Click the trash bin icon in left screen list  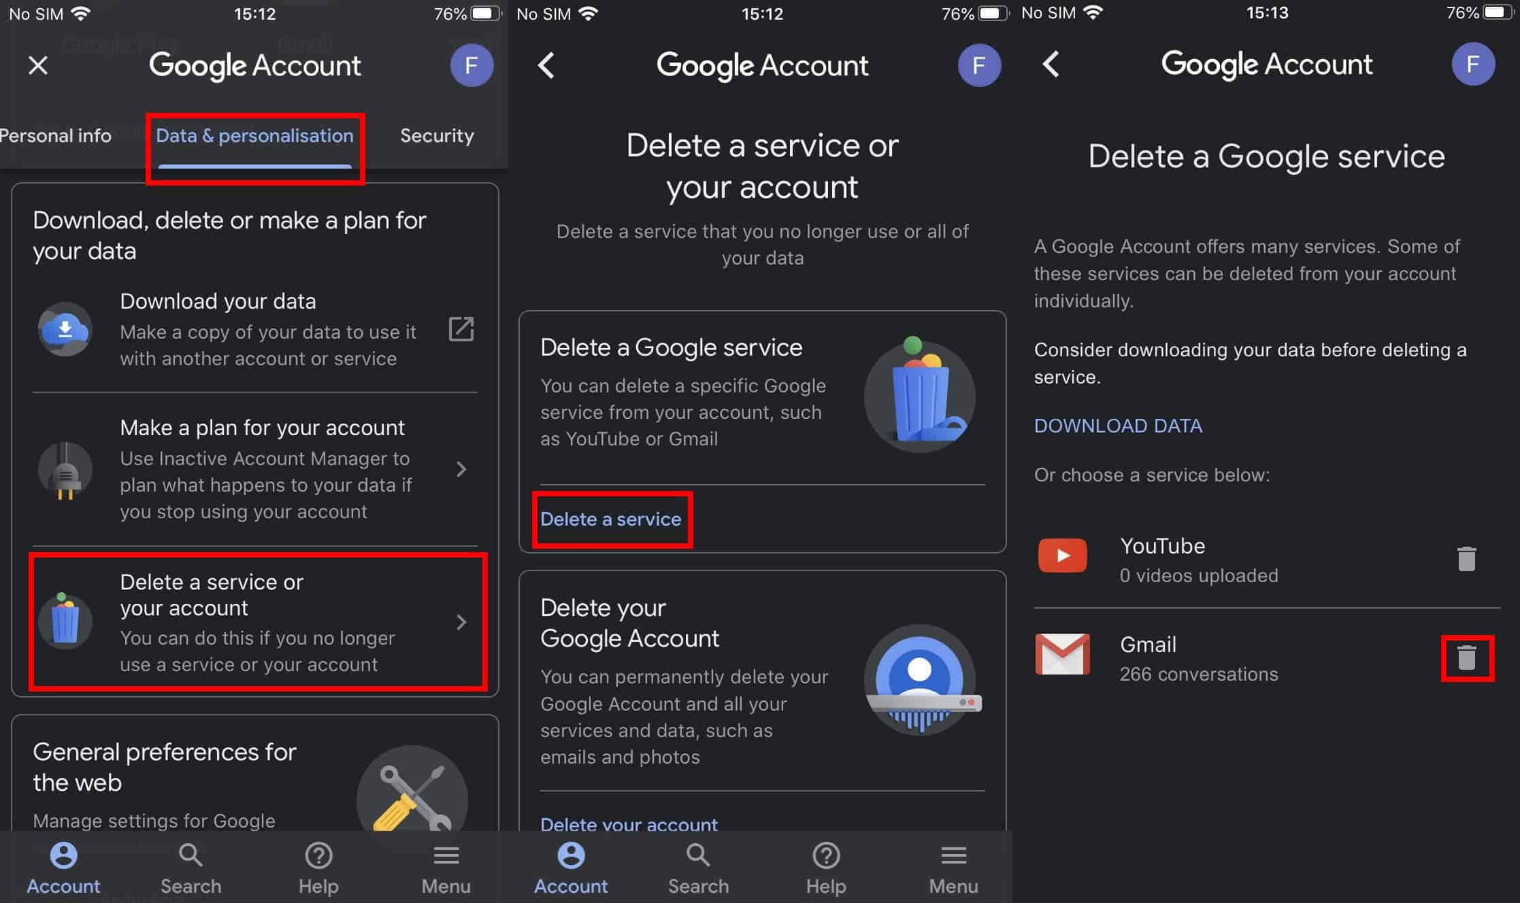click(x=65, y=620)
